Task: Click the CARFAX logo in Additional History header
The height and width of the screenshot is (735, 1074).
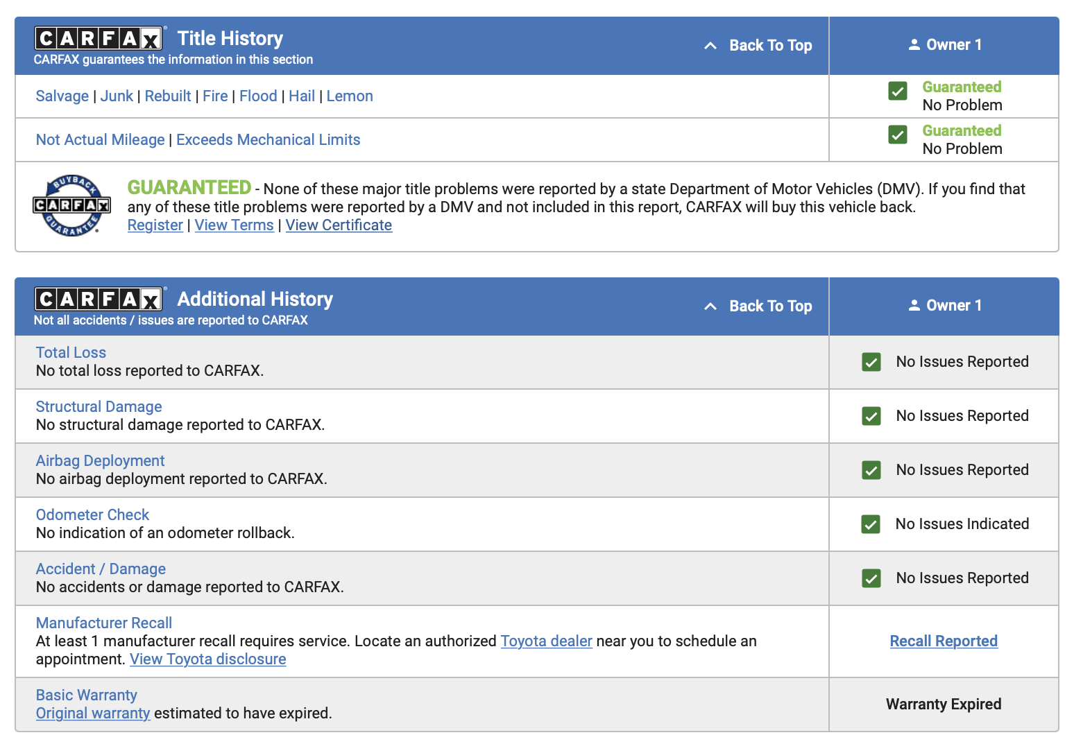Action: coord(99,299)
